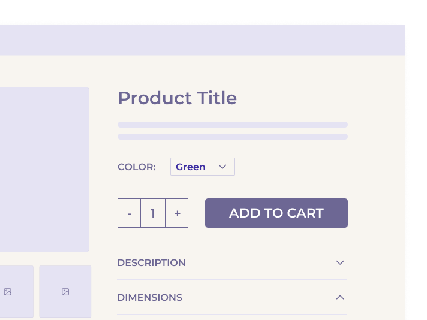427x320 pixels.
Task: Click the COLOR label text
Action: pos(136,167)
